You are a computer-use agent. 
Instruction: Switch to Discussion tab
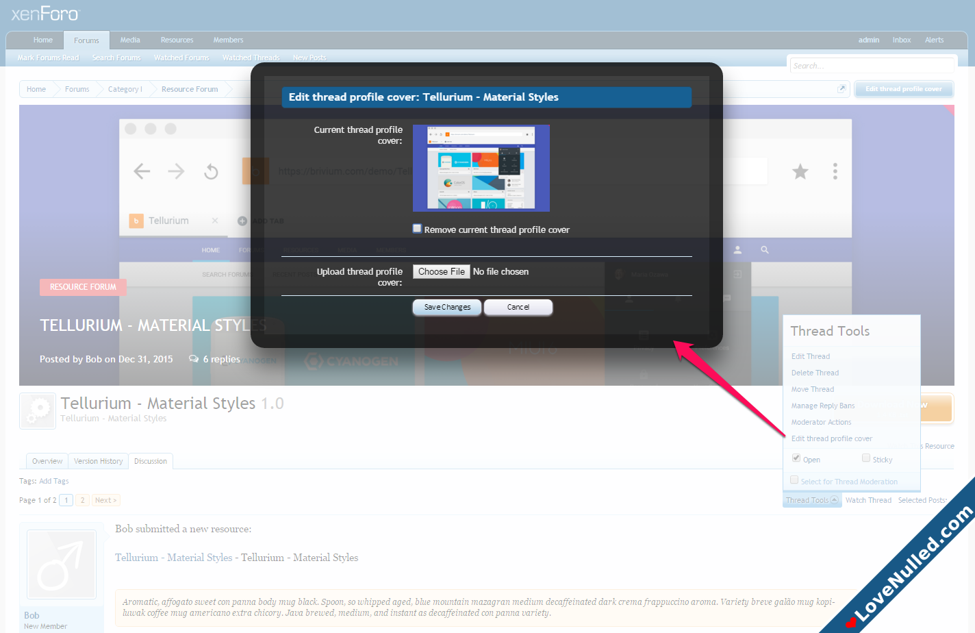click(151, 461)
